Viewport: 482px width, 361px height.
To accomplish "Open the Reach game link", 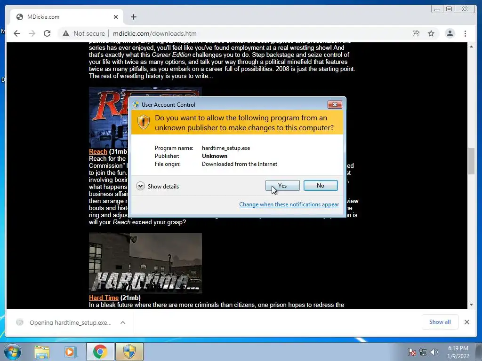I will point(98,152).
